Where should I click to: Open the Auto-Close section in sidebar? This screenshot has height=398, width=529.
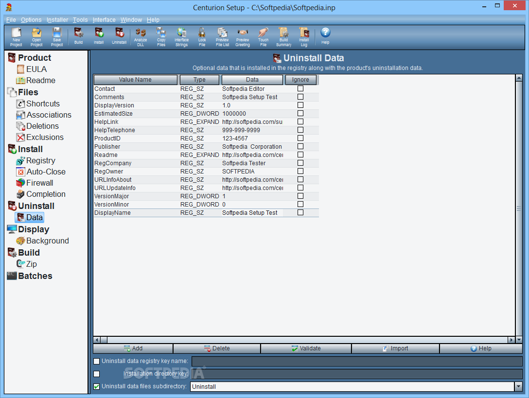41,172
